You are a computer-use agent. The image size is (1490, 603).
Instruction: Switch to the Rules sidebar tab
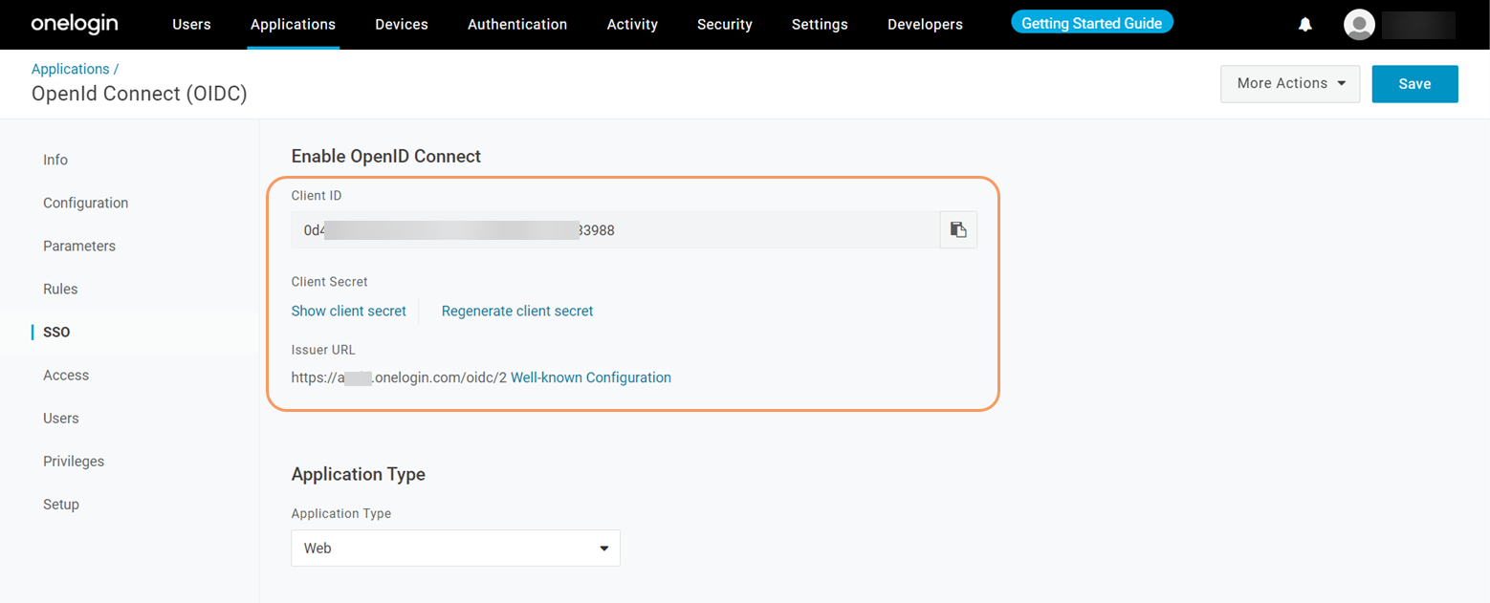(x=60, y=289)
